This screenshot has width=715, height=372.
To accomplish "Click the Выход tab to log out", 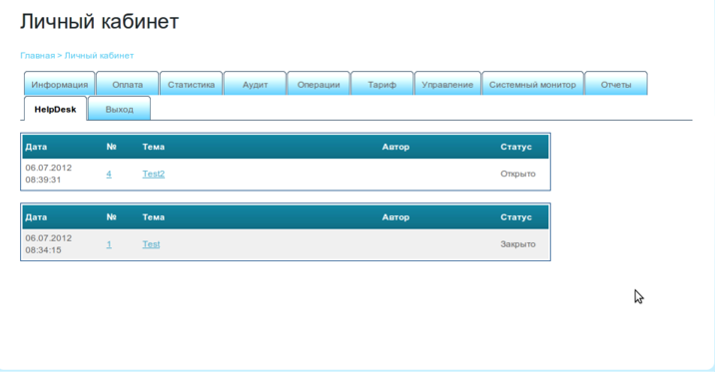I will click(x=119, y=109).
